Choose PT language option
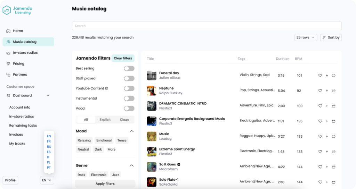 49,167
